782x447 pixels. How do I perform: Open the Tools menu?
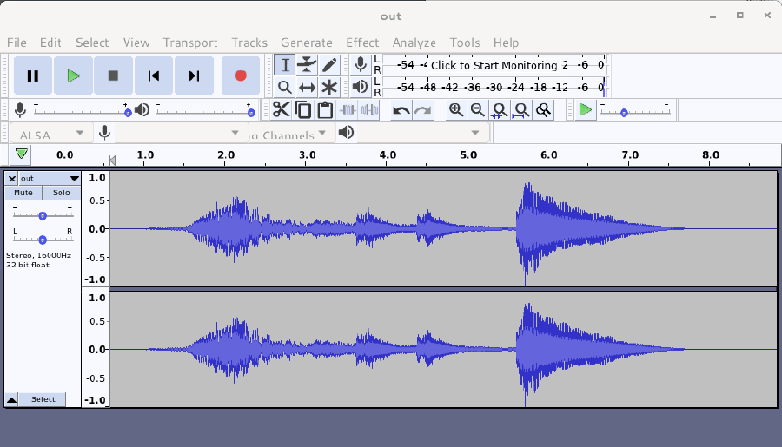464,43
